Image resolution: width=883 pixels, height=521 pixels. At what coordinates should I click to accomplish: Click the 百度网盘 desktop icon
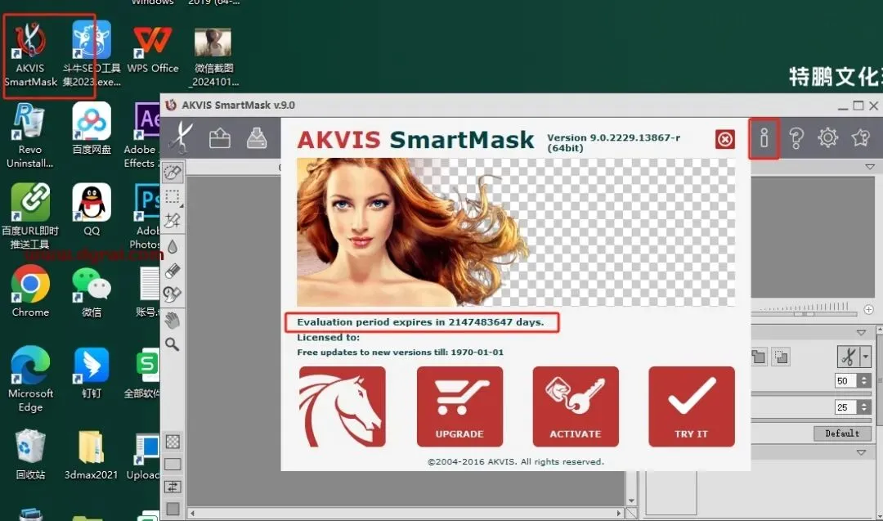(x=92, y=129)
